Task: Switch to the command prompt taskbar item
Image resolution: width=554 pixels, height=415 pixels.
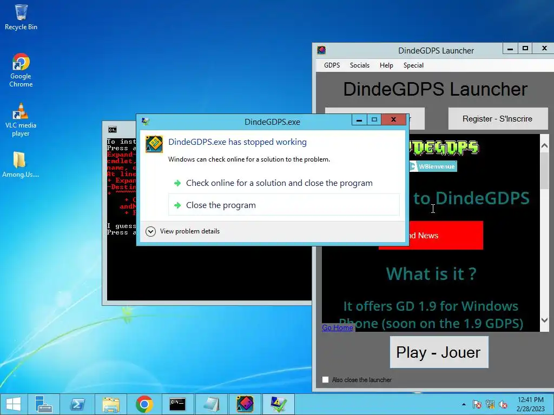Action: click(177, 404)
